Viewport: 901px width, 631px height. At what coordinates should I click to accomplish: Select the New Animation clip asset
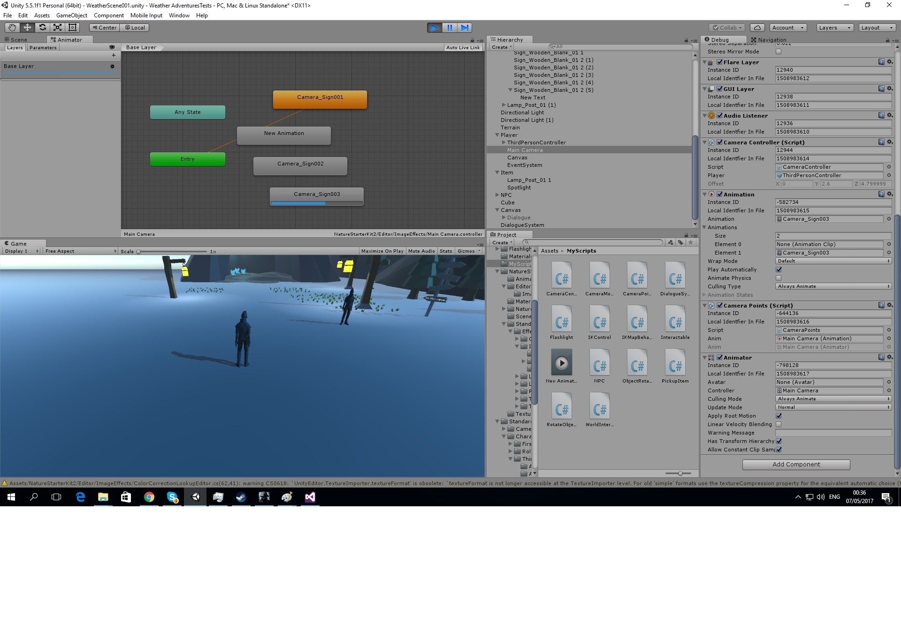coord(562,367)
